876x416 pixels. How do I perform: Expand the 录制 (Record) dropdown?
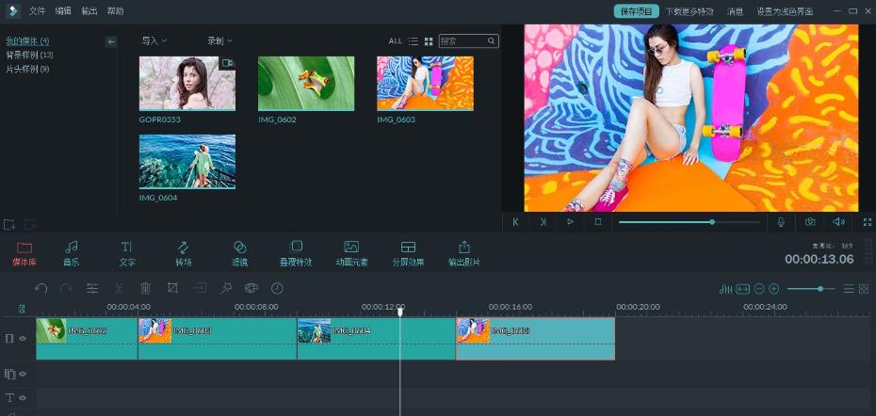[x=219, y=41]
